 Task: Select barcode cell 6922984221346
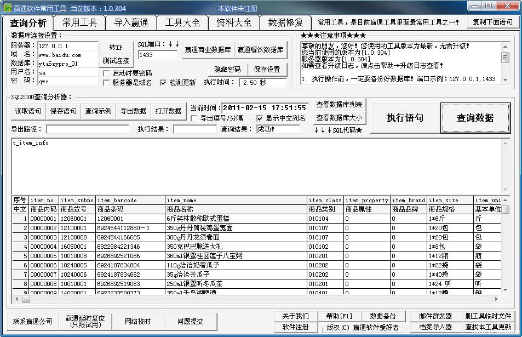[130, 247]
